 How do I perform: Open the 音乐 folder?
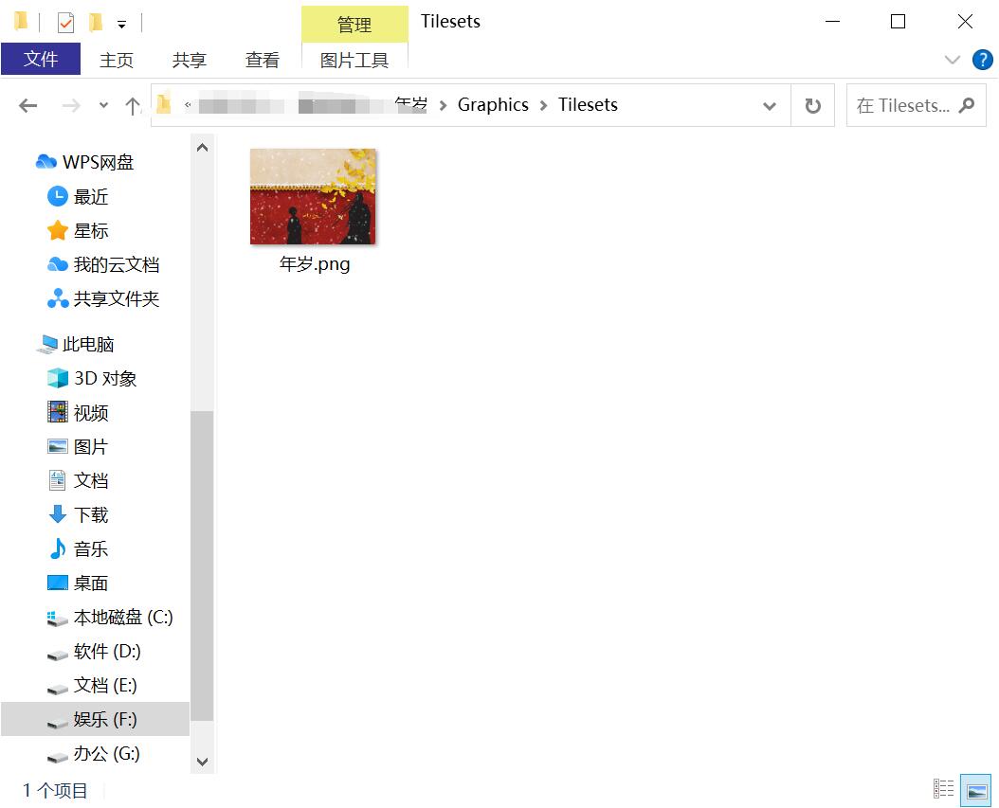point(78,548)
